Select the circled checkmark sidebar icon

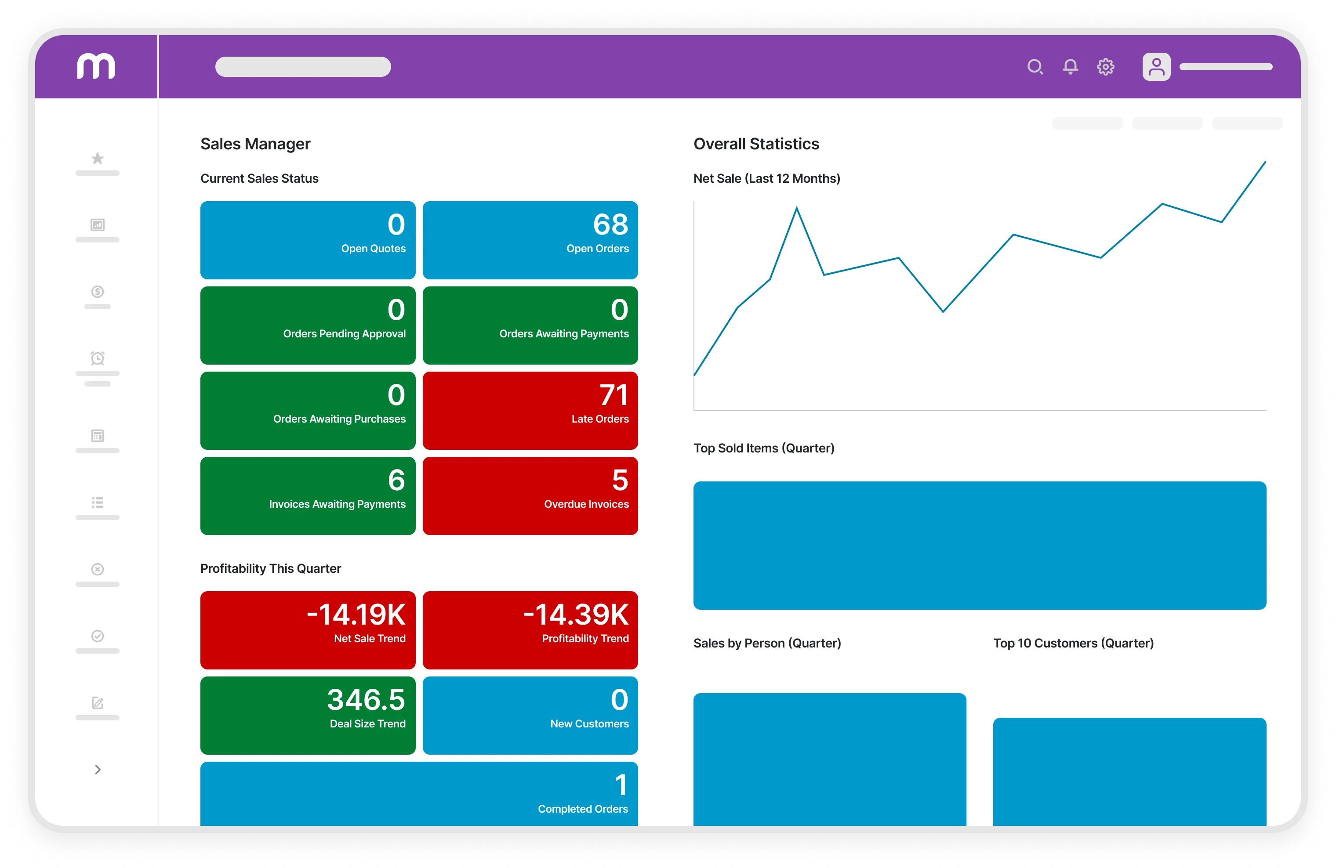(x=98, y=636)
